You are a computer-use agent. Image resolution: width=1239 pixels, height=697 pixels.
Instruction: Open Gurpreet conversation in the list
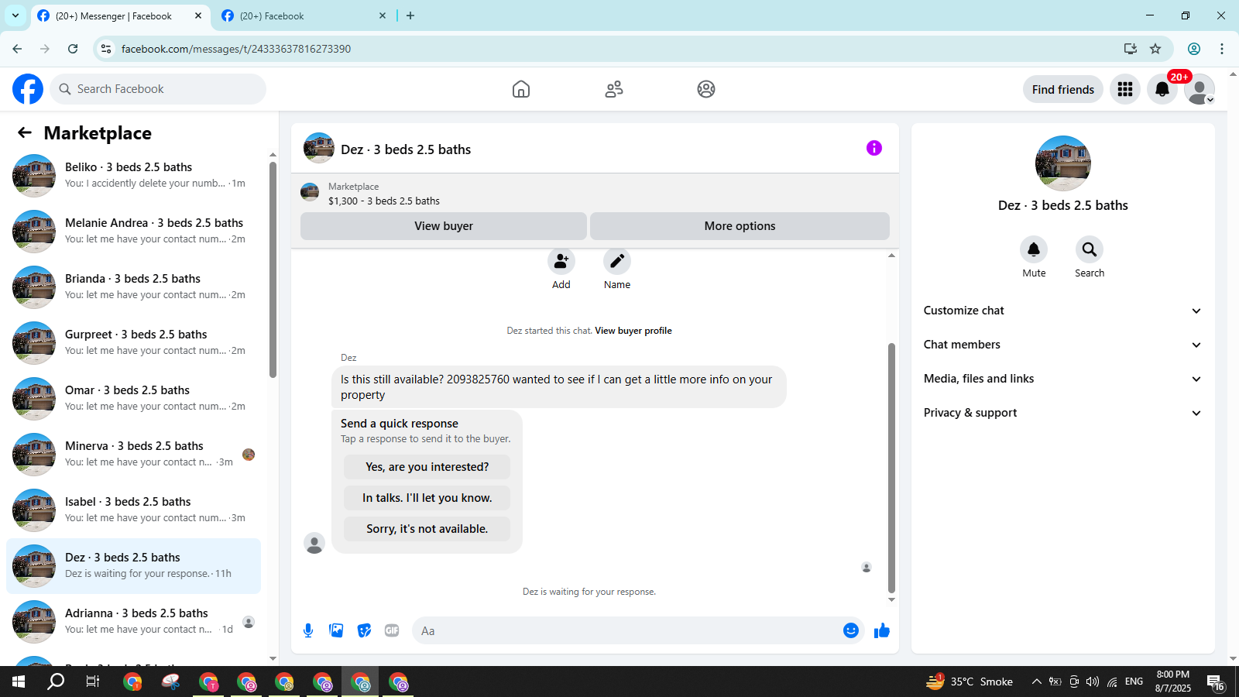pos(133,343)
